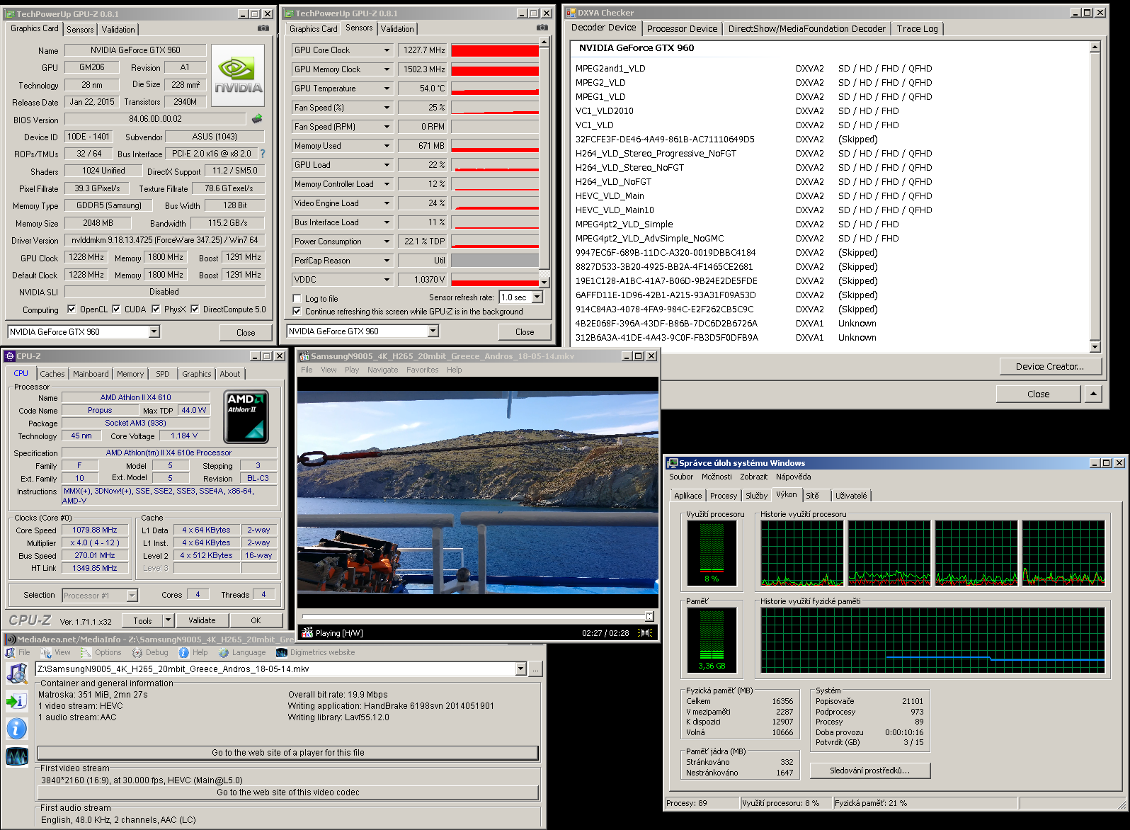Toggle the PhysX checkbox

pos(156,309)
